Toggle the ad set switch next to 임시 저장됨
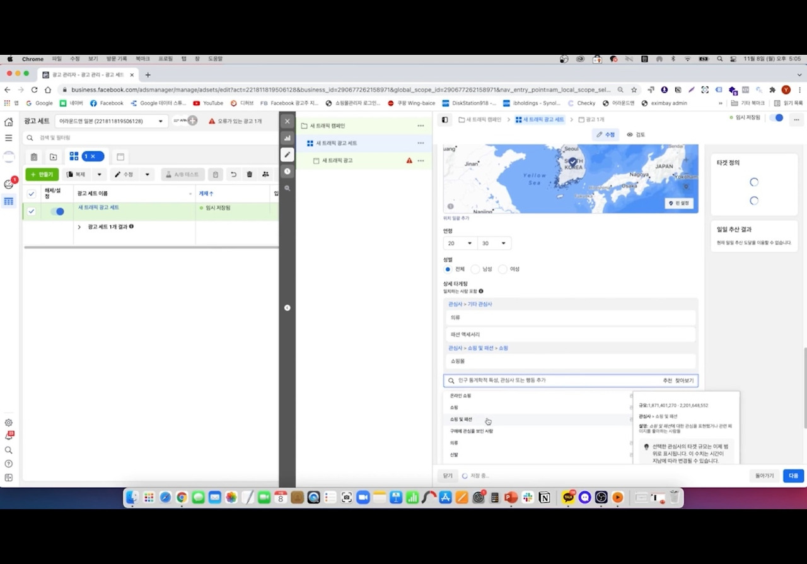 click(776, 118)
